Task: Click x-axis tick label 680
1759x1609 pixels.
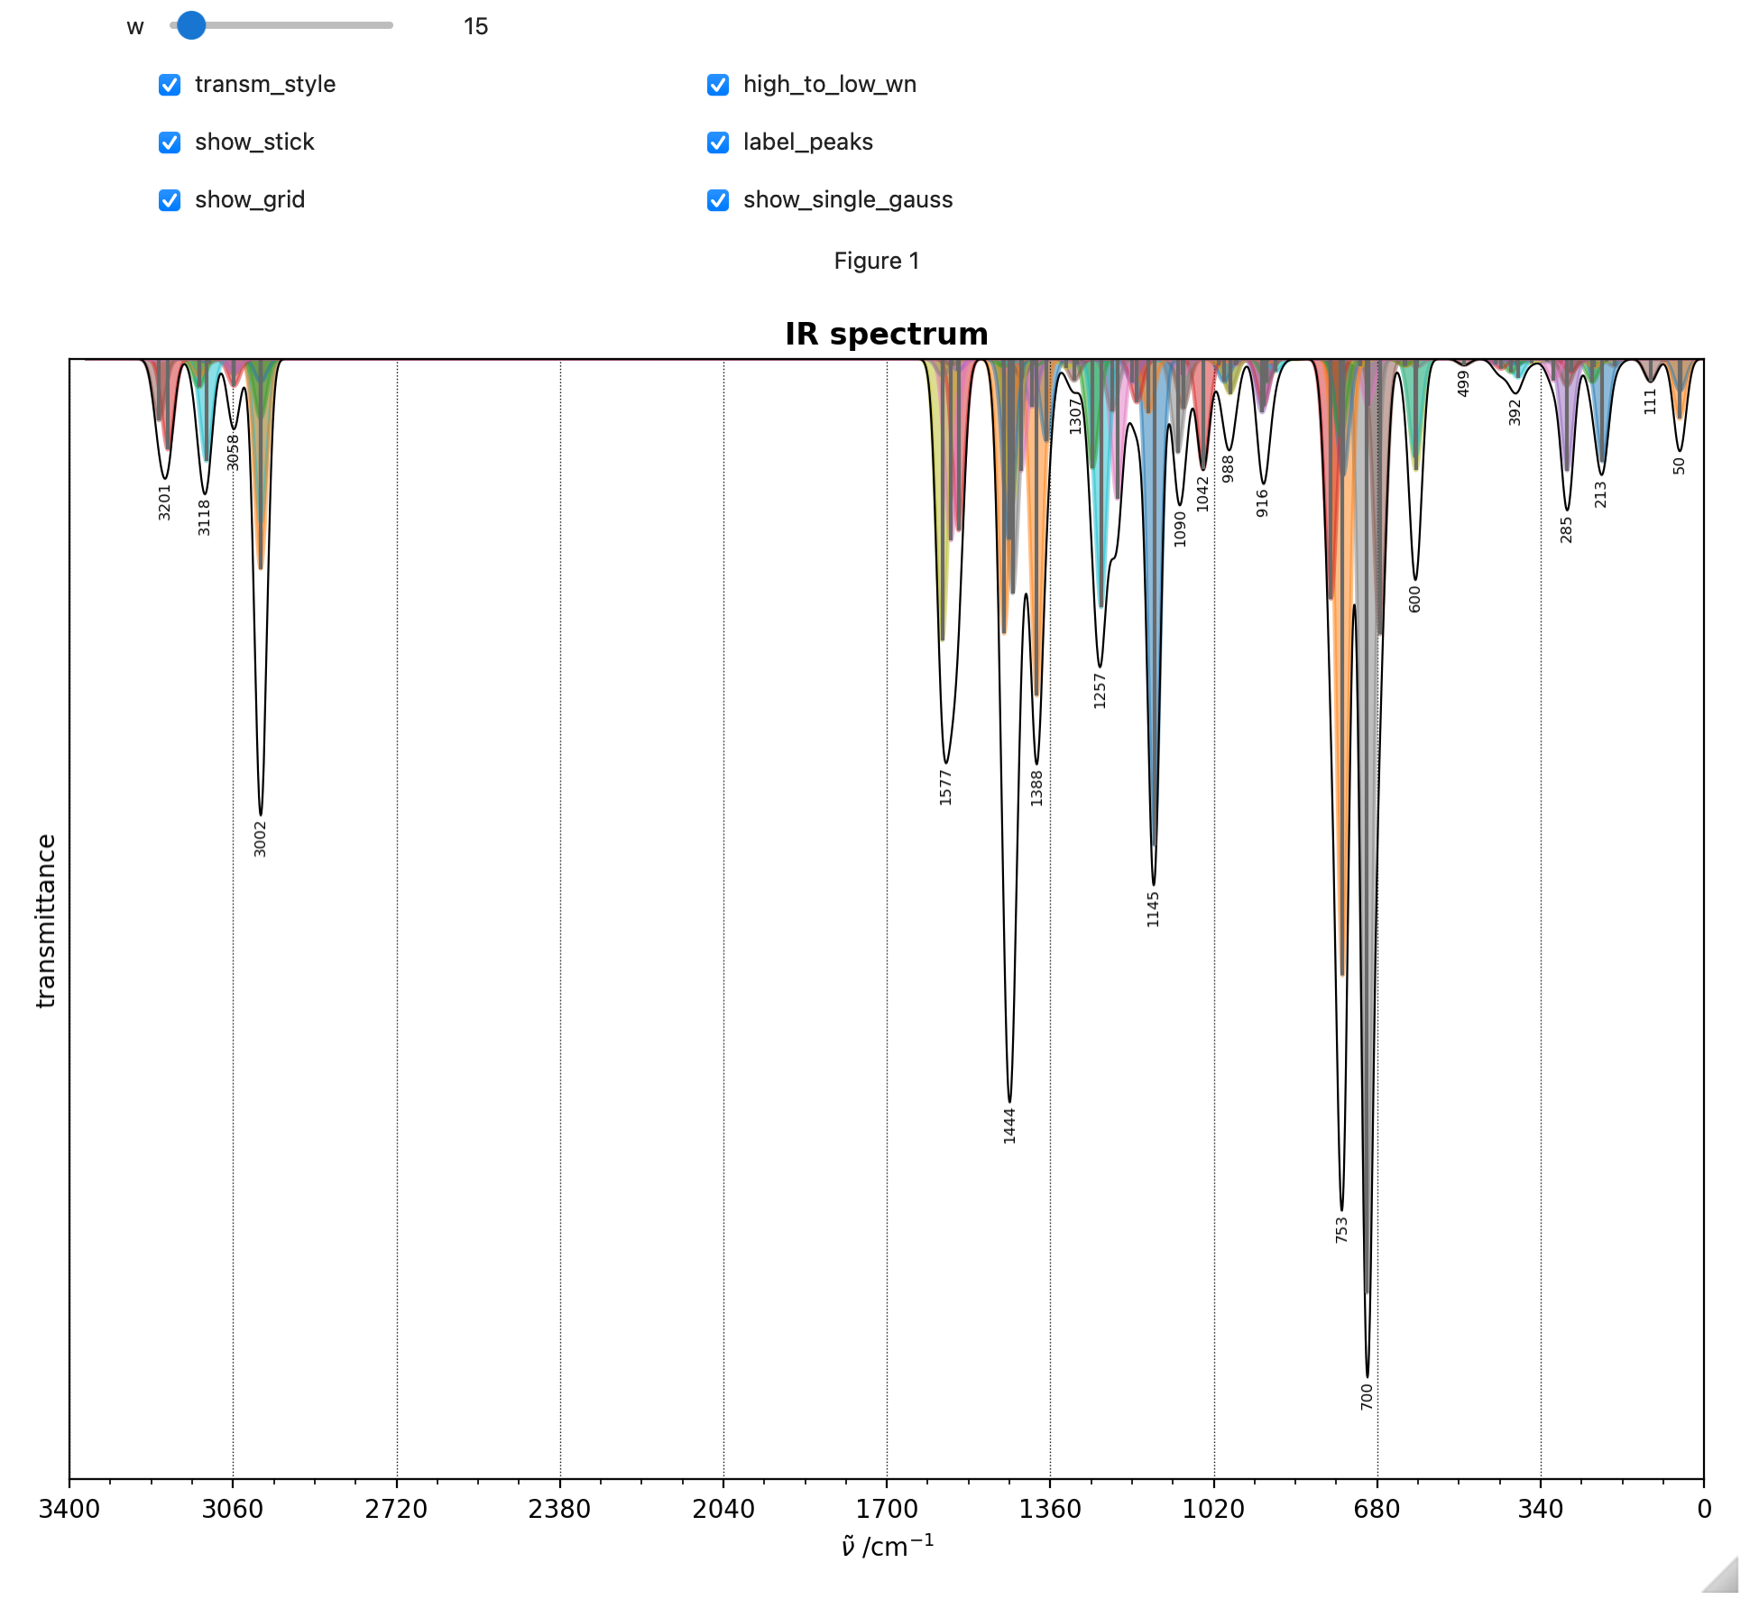Action: click(x=1377, y=1509)
